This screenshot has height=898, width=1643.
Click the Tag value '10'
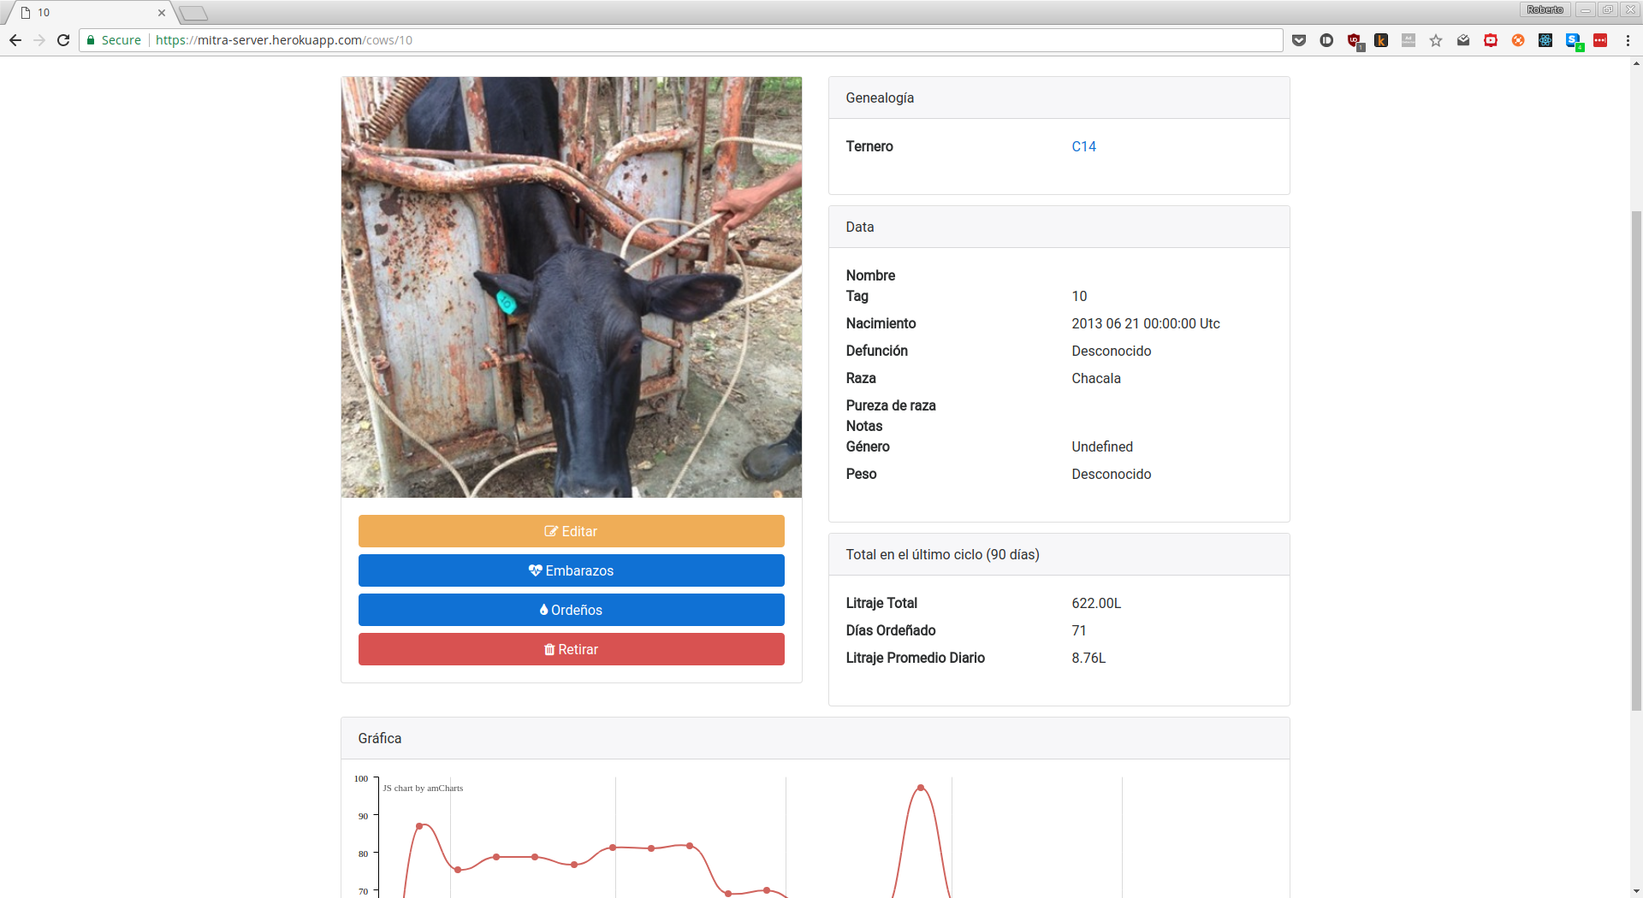1079,296
